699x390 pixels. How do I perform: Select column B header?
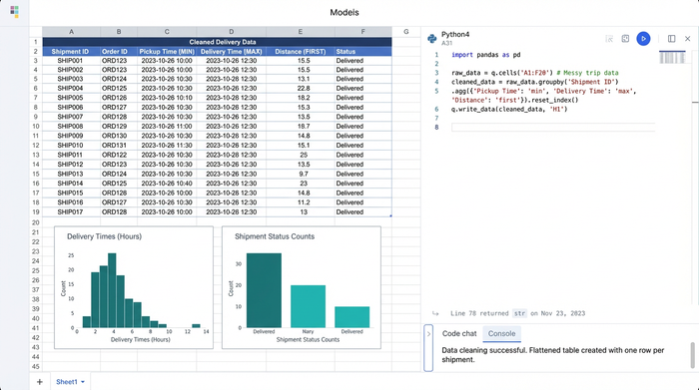click(x=119, y=32)
